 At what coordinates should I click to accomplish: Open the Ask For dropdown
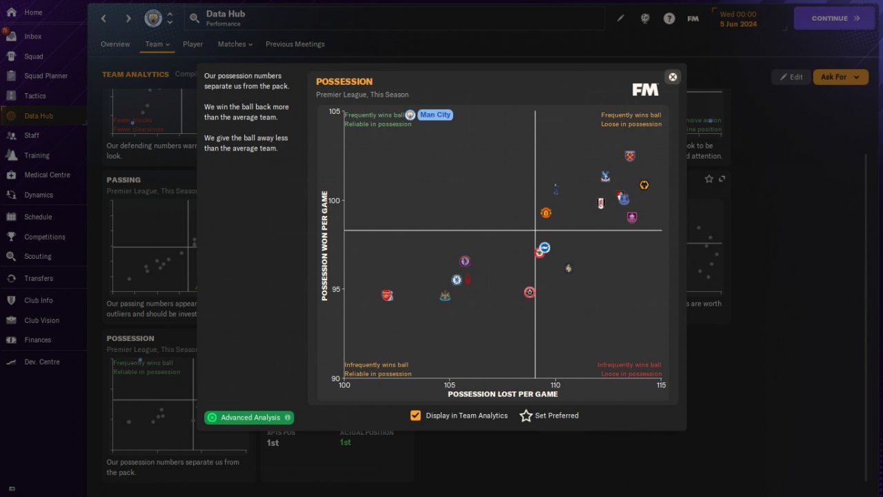pos(841,77)
